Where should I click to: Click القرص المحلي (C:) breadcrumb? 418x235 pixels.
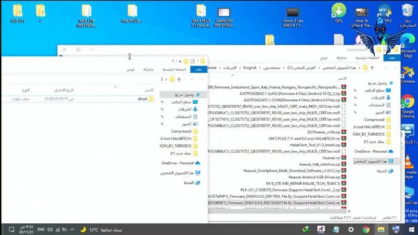click(x=301, y=68)
